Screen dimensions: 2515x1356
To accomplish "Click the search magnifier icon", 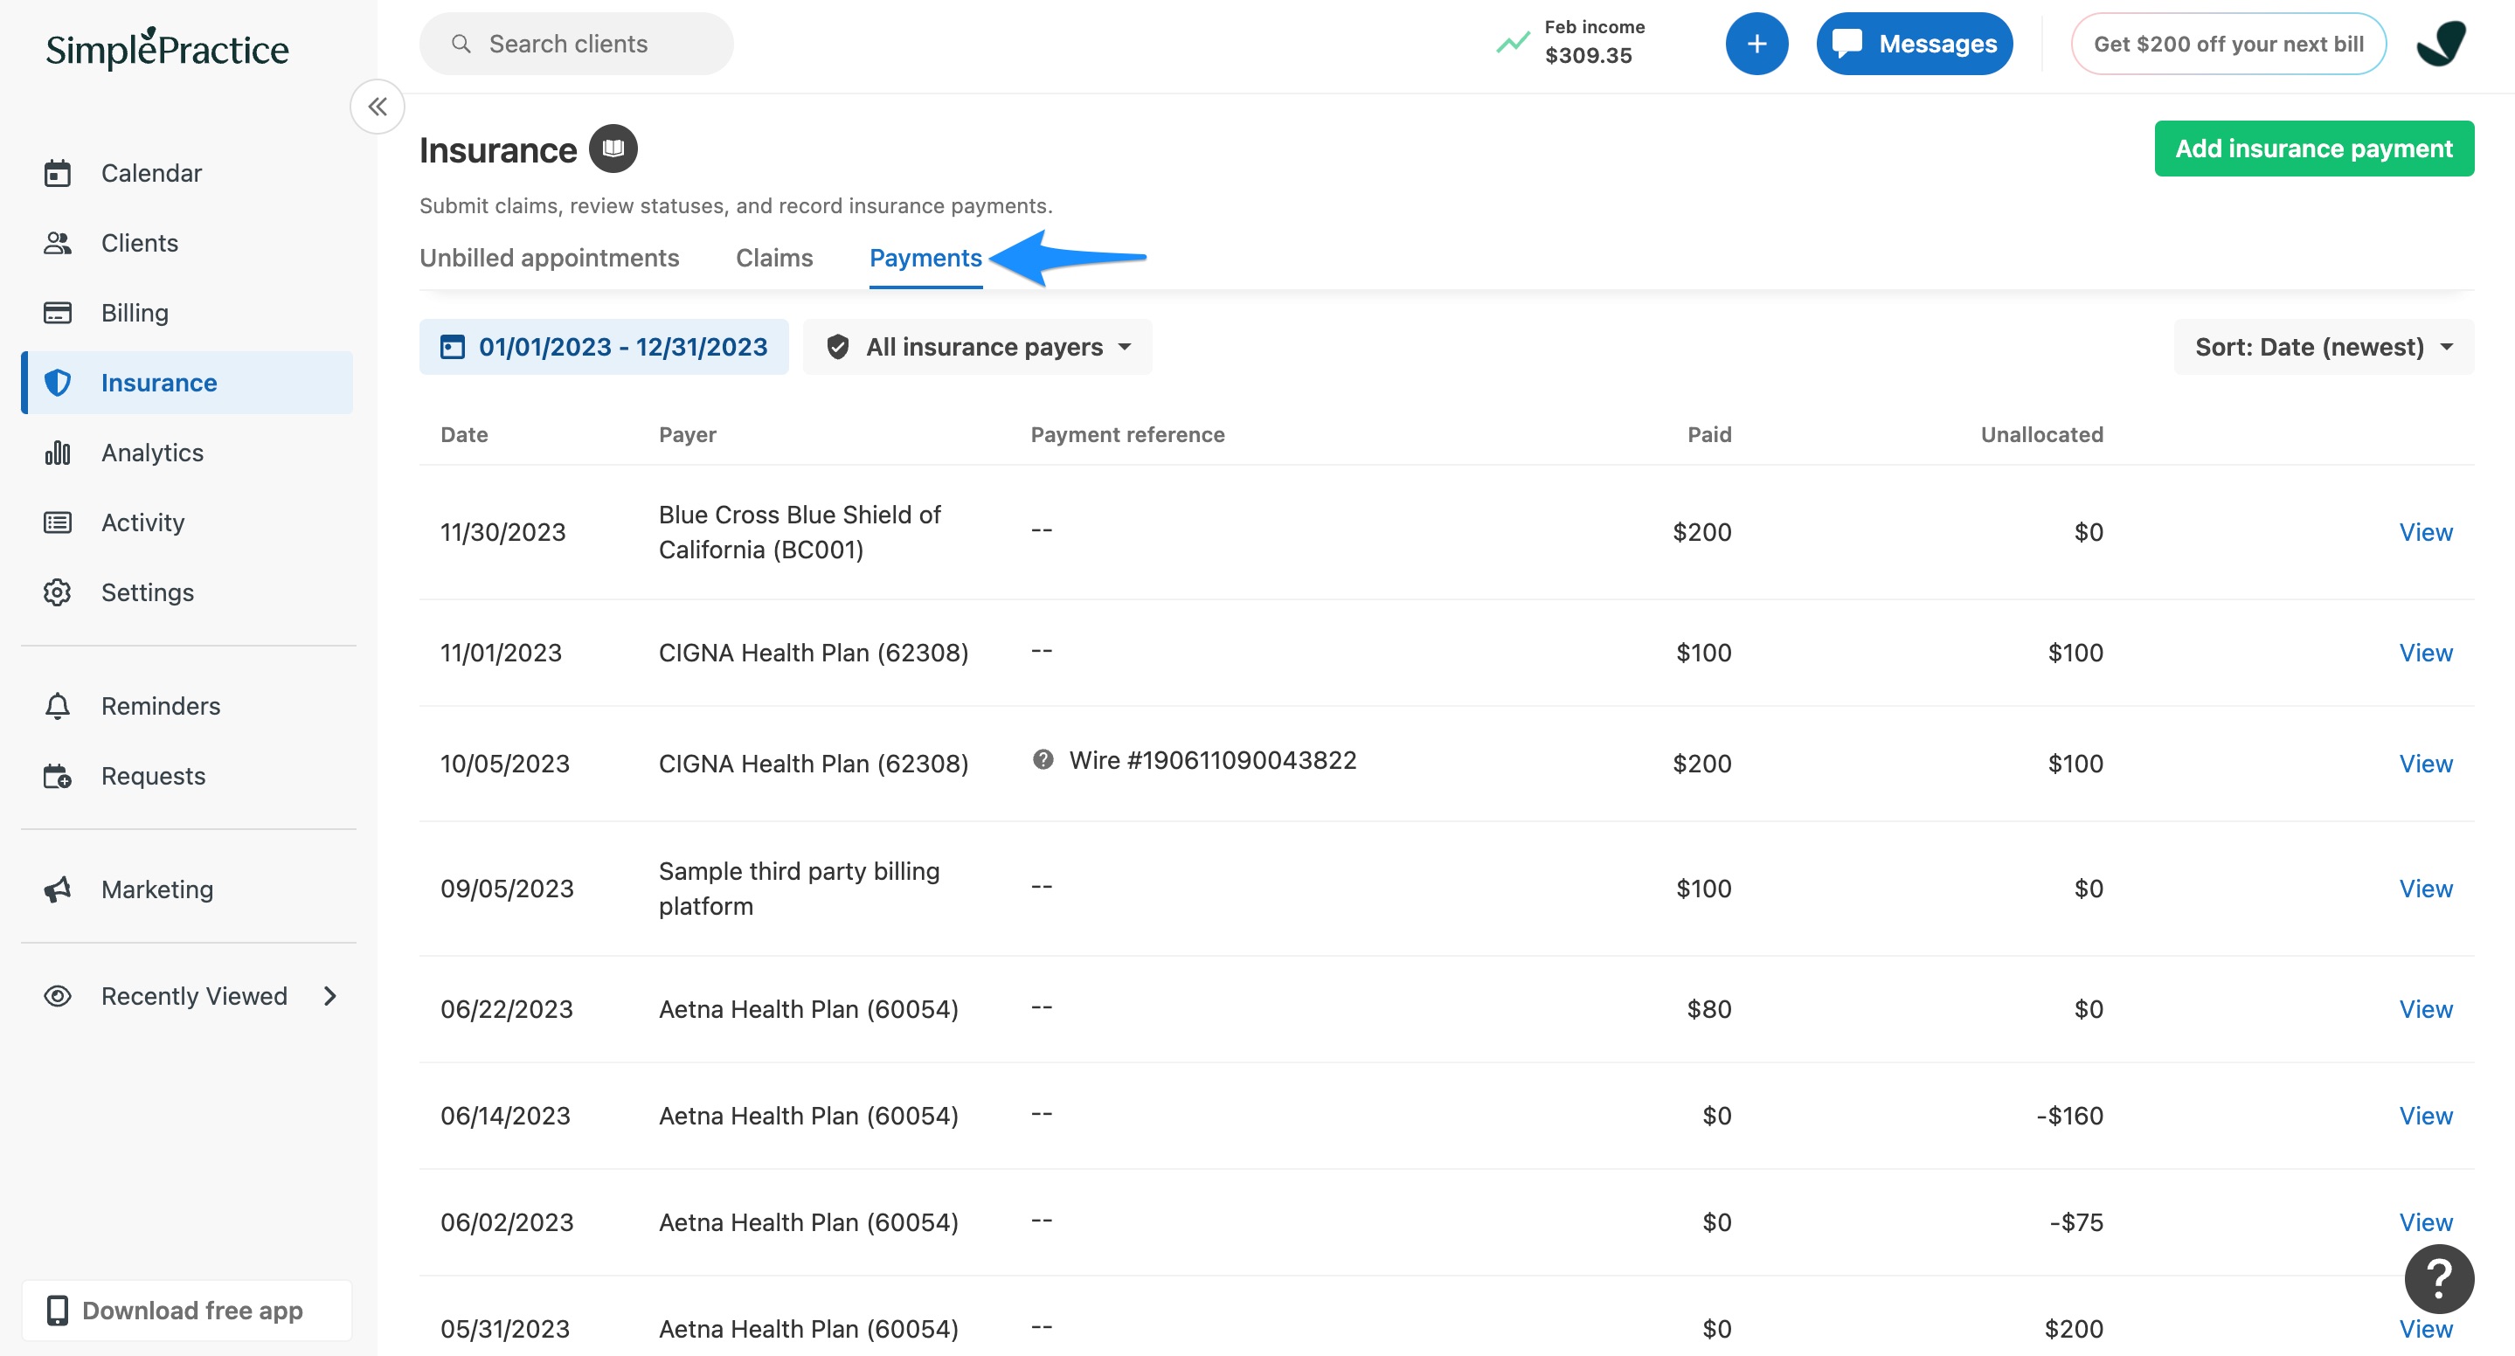I will click(x=461, y=44).
